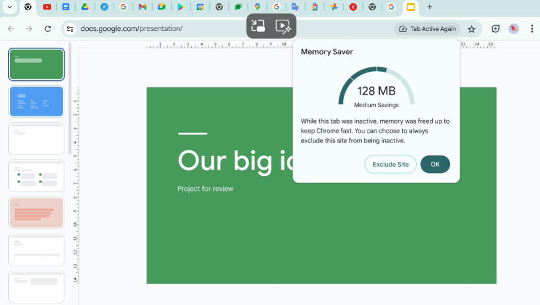Click the 128 MB memory savings gauge
540x305 pixels.
tap(376, 89)
